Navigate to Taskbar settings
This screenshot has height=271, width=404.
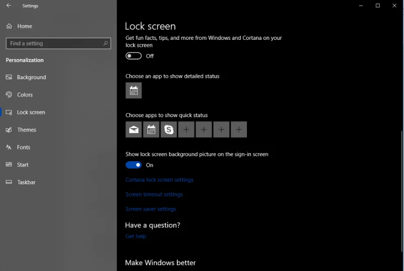tap(26, 182)
